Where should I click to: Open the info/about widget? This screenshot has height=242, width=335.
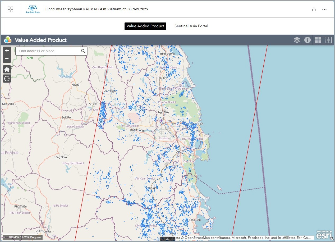(307, 40)
